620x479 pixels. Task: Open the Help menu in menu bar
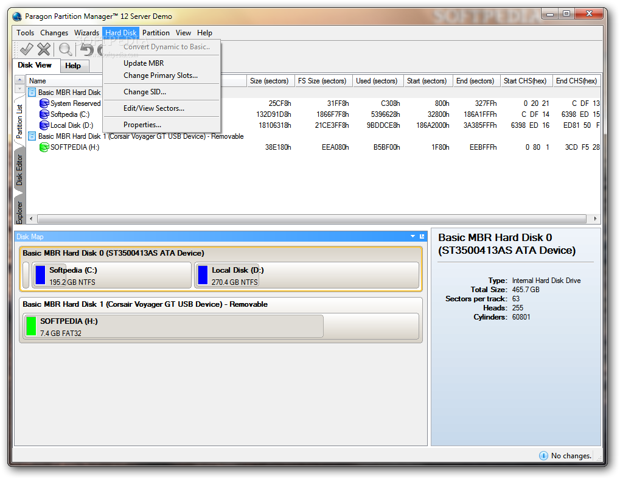click(205, 33)
